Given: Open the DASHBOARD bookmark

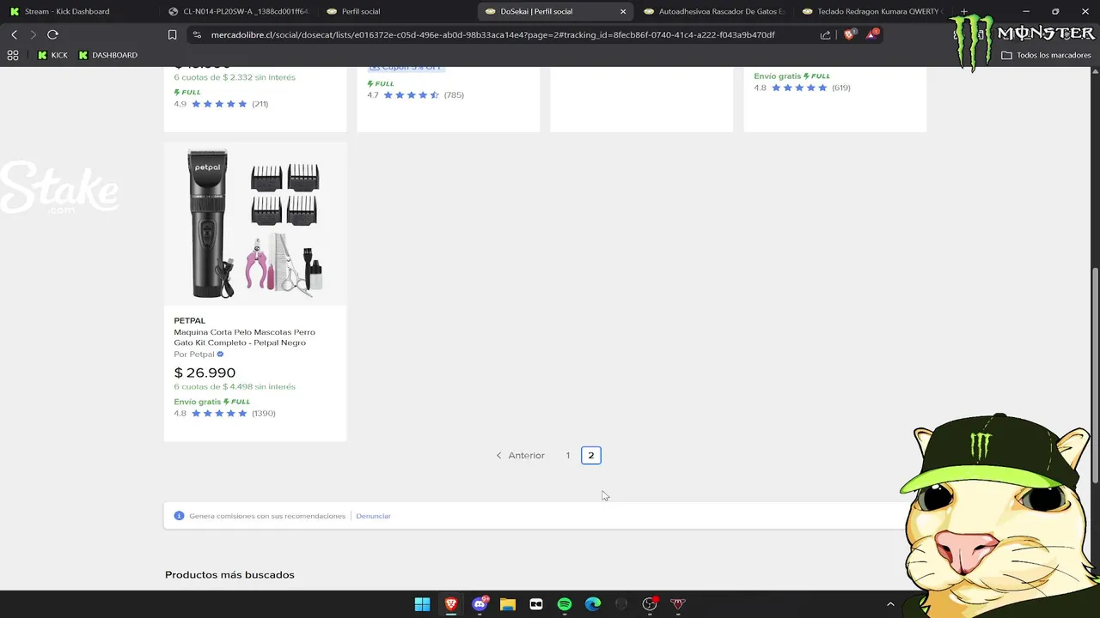Looking at the screenshot, I should point(108,55).
